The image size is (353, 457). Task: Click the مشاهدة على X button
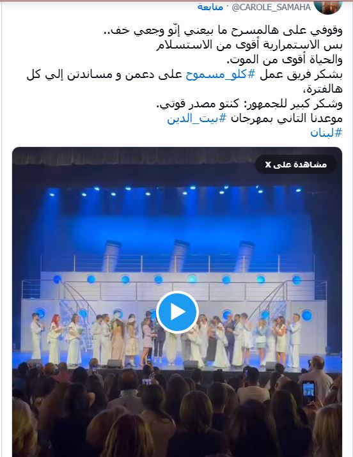[295, 164]
